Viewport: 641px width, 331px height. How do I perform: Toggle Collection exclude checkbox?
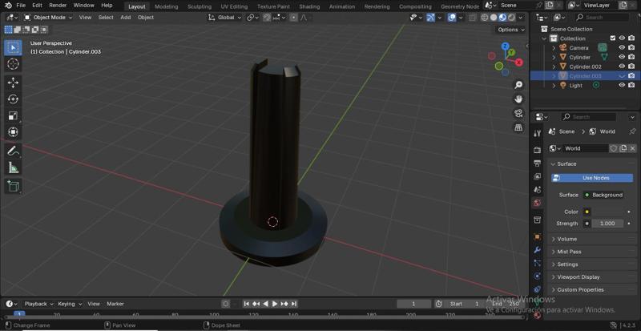pyautogui.click(x=612, y=38)
